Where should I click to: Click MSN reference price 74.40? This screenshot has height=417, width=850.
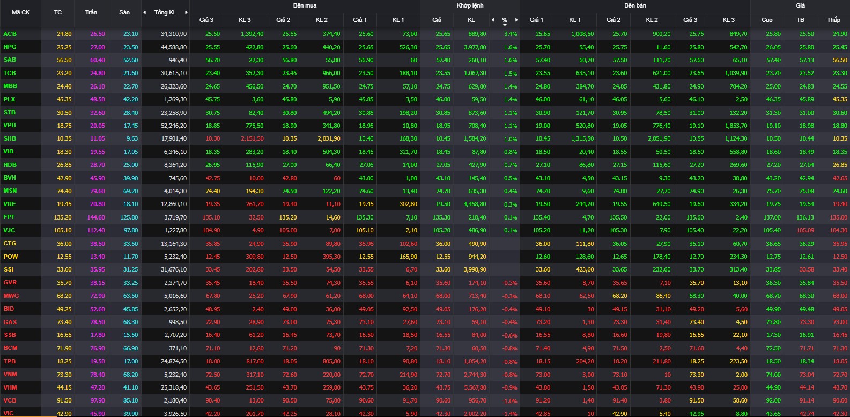(64, 191)
